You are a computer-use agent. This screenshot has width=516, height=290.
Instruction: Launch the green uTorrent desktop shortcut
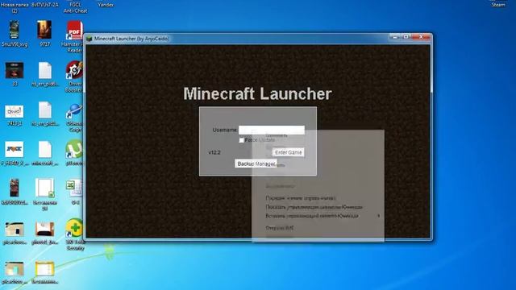75,149
